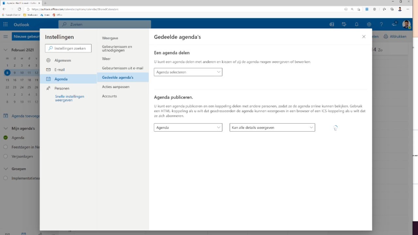Screen dimensions: 418x235
Task: Open the browser favorites star icon
Action: pos(384,9)
